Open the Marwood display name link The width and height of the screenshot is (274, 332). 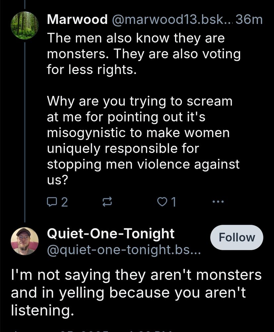(77, 20)
